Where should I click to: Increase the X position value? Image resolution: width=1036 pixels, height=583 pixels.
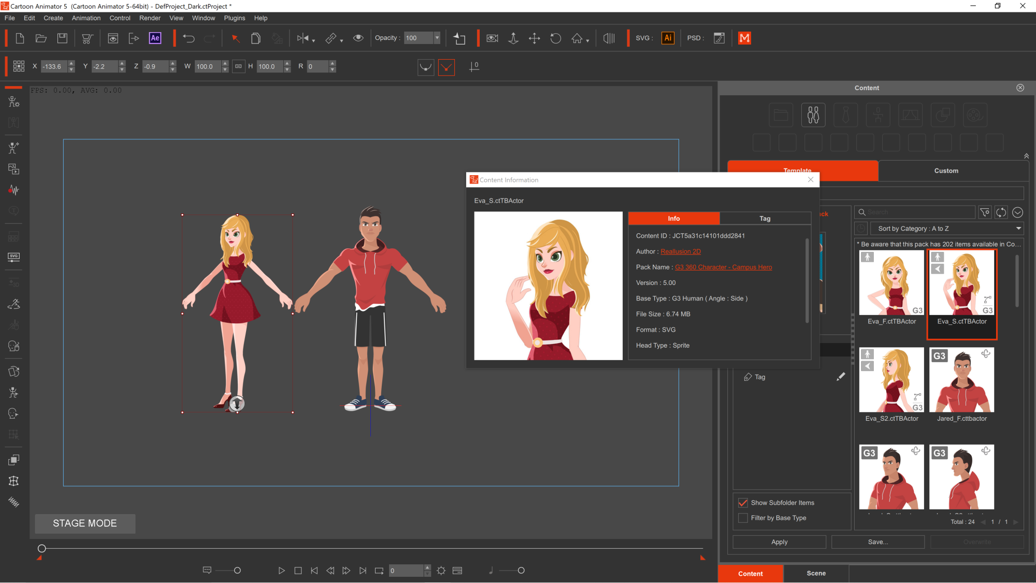[x=71, y=63]
